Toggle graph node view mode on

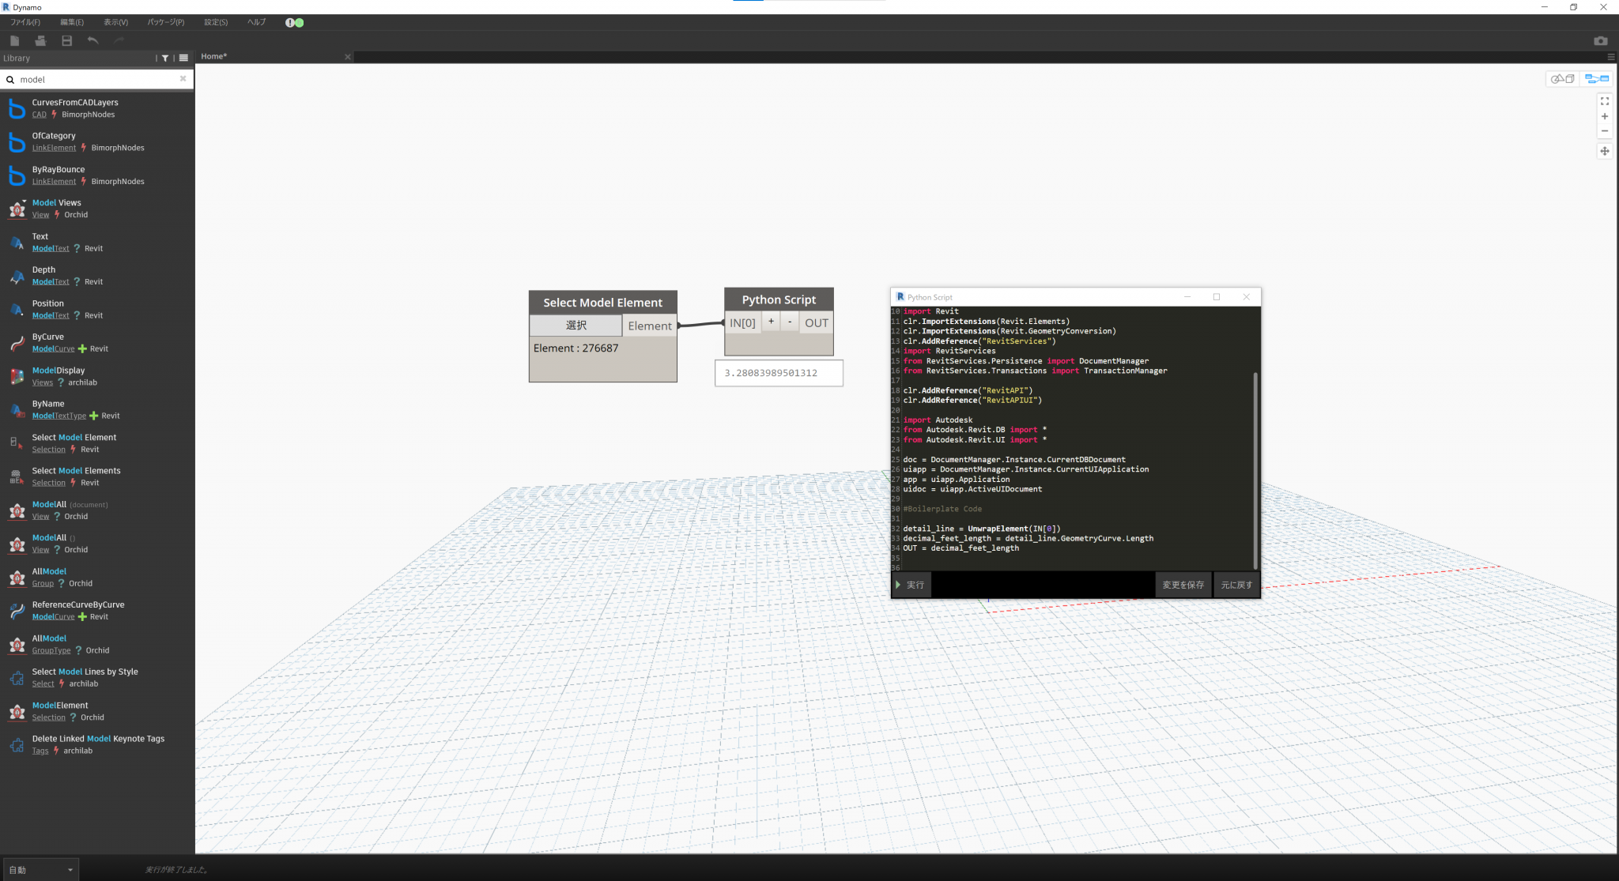[1597, 78]
